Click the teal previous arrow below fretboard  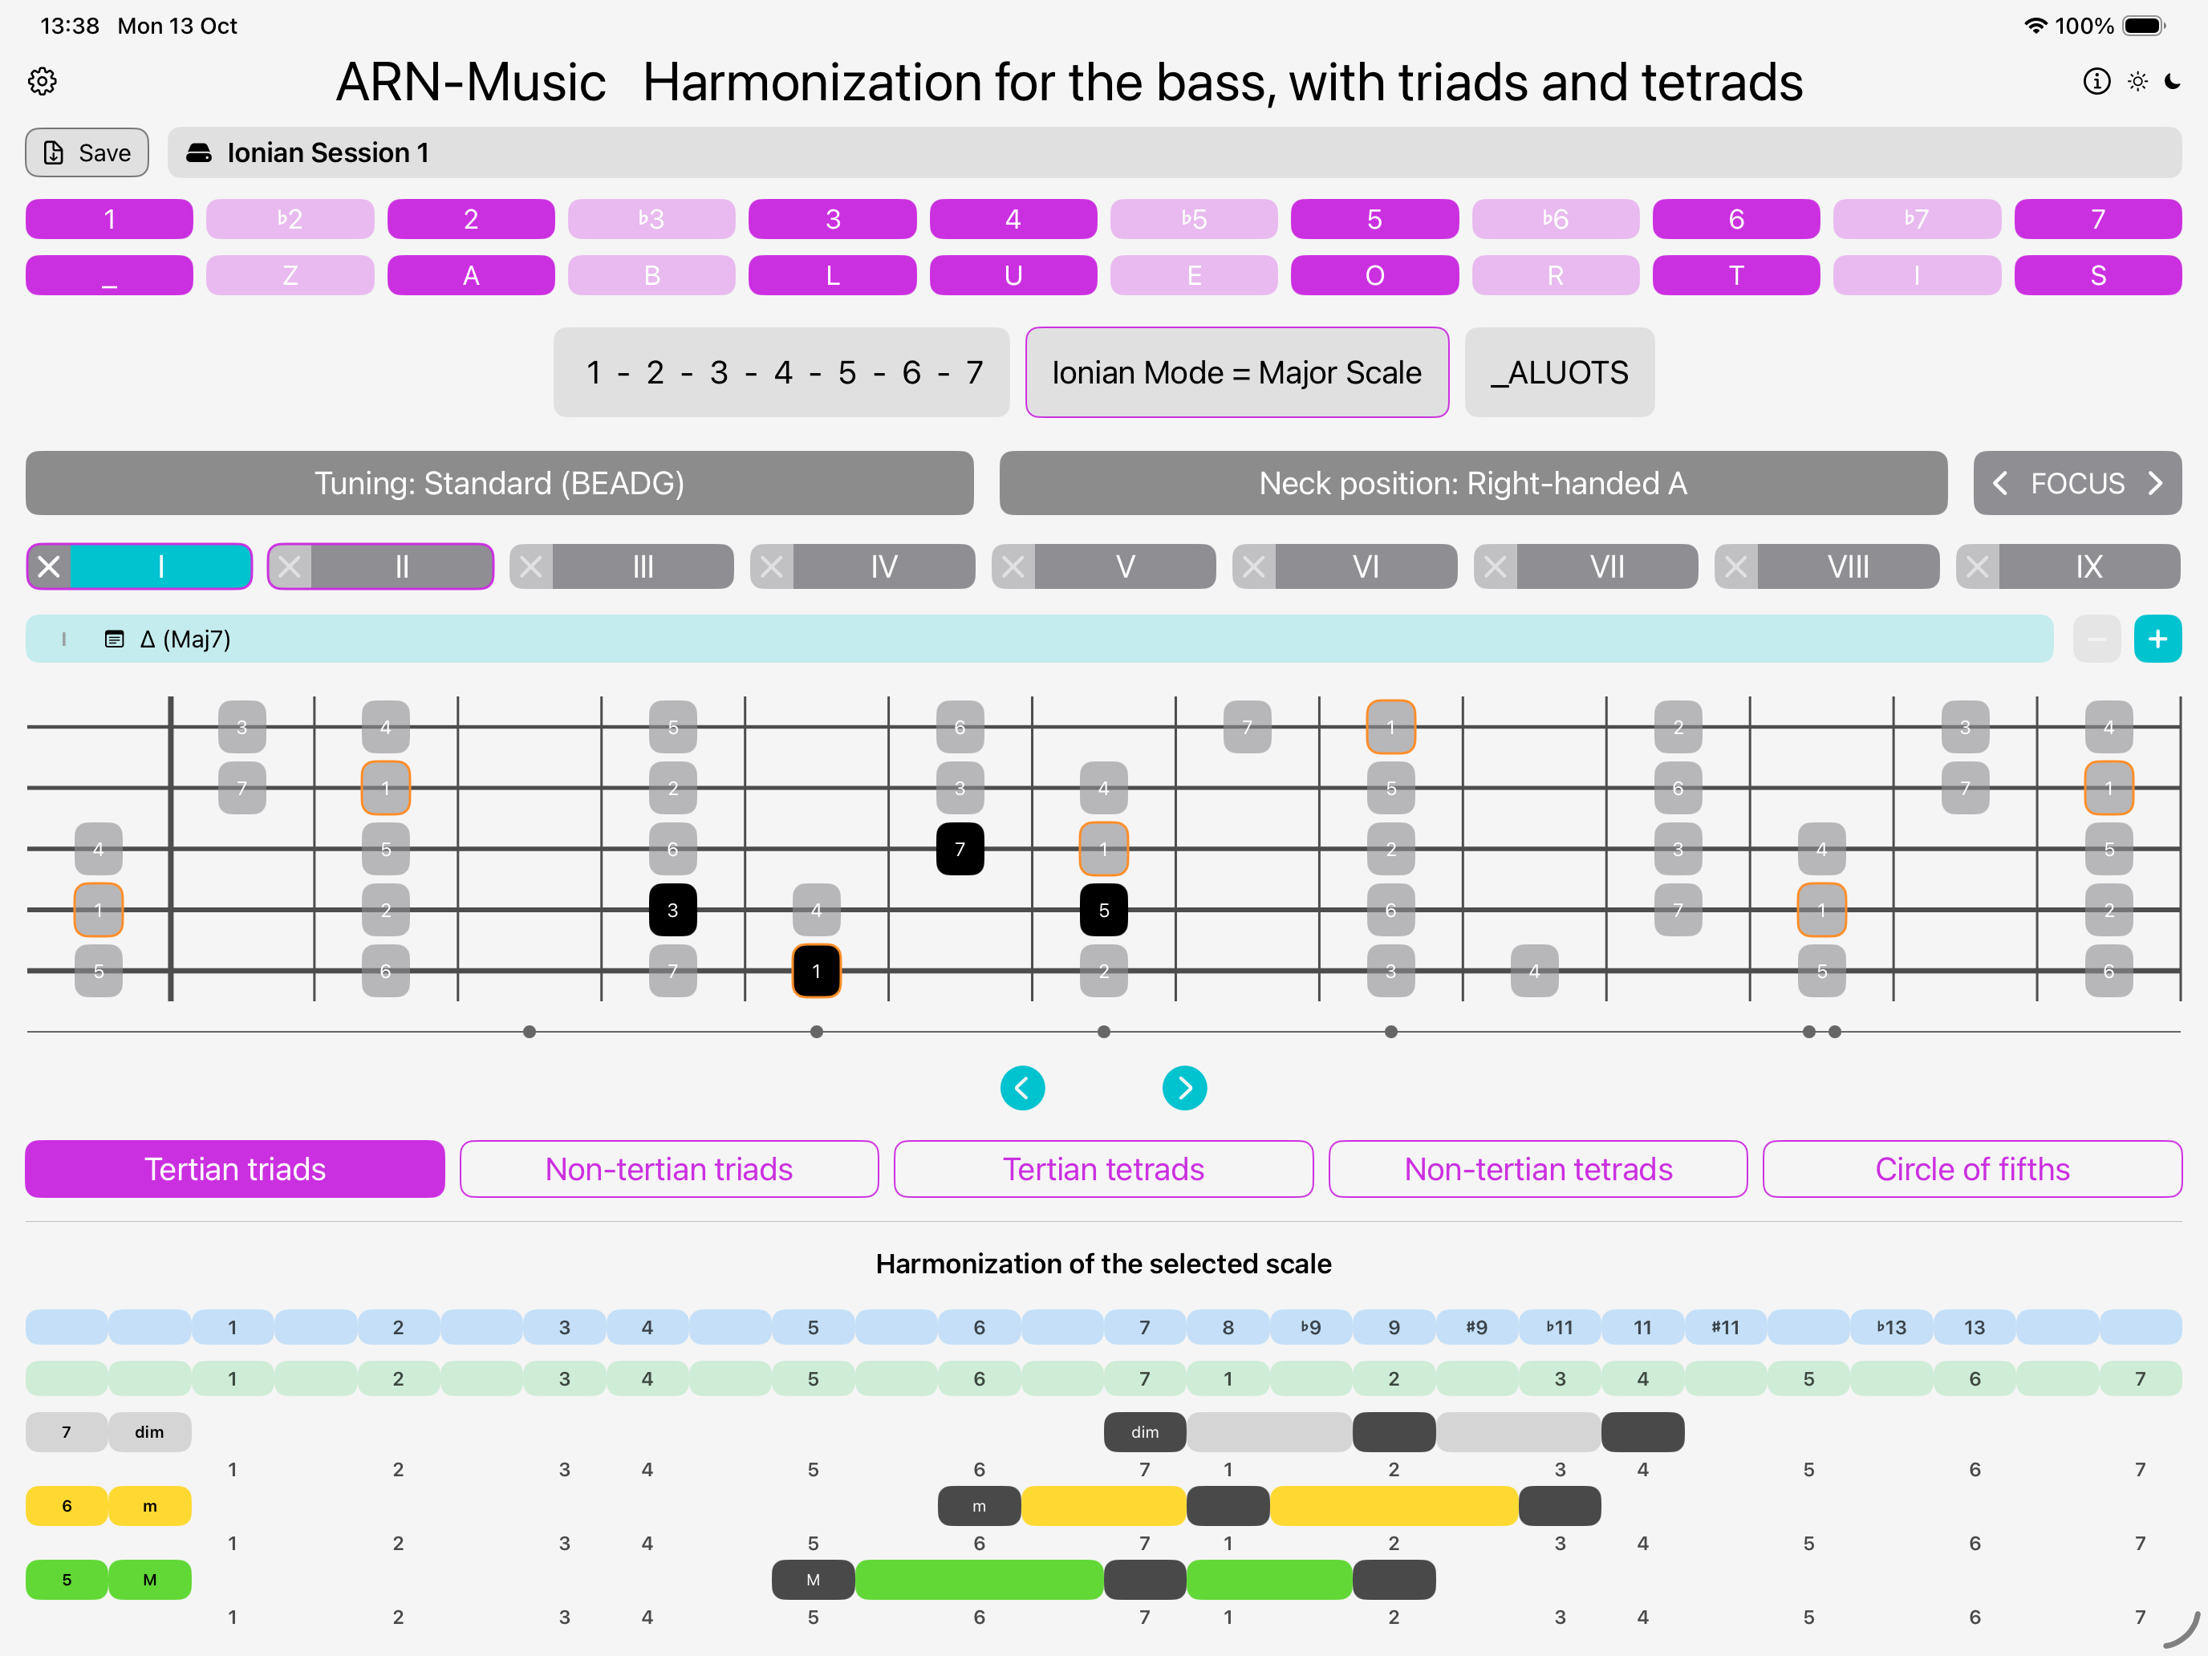[x=1022, y=1087]
